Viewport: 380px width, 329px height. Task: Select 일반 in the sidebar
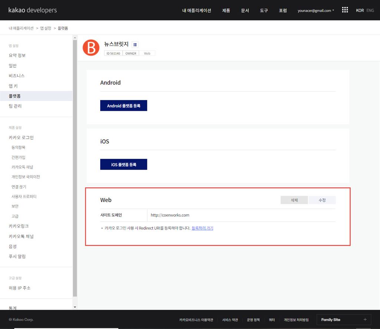[13, 65]
